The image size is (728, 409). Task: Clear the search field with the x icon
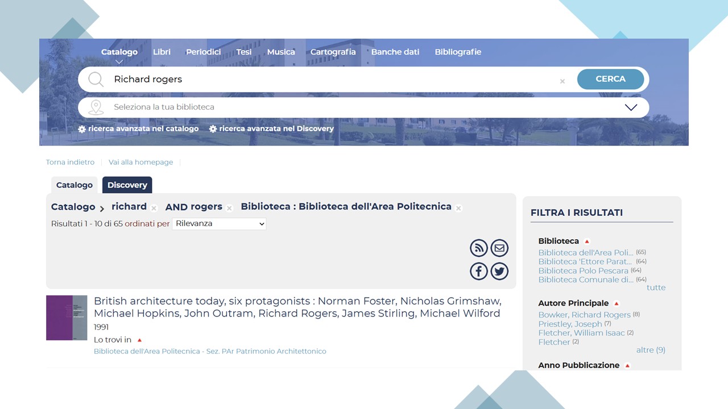click(x=562, y=81)
